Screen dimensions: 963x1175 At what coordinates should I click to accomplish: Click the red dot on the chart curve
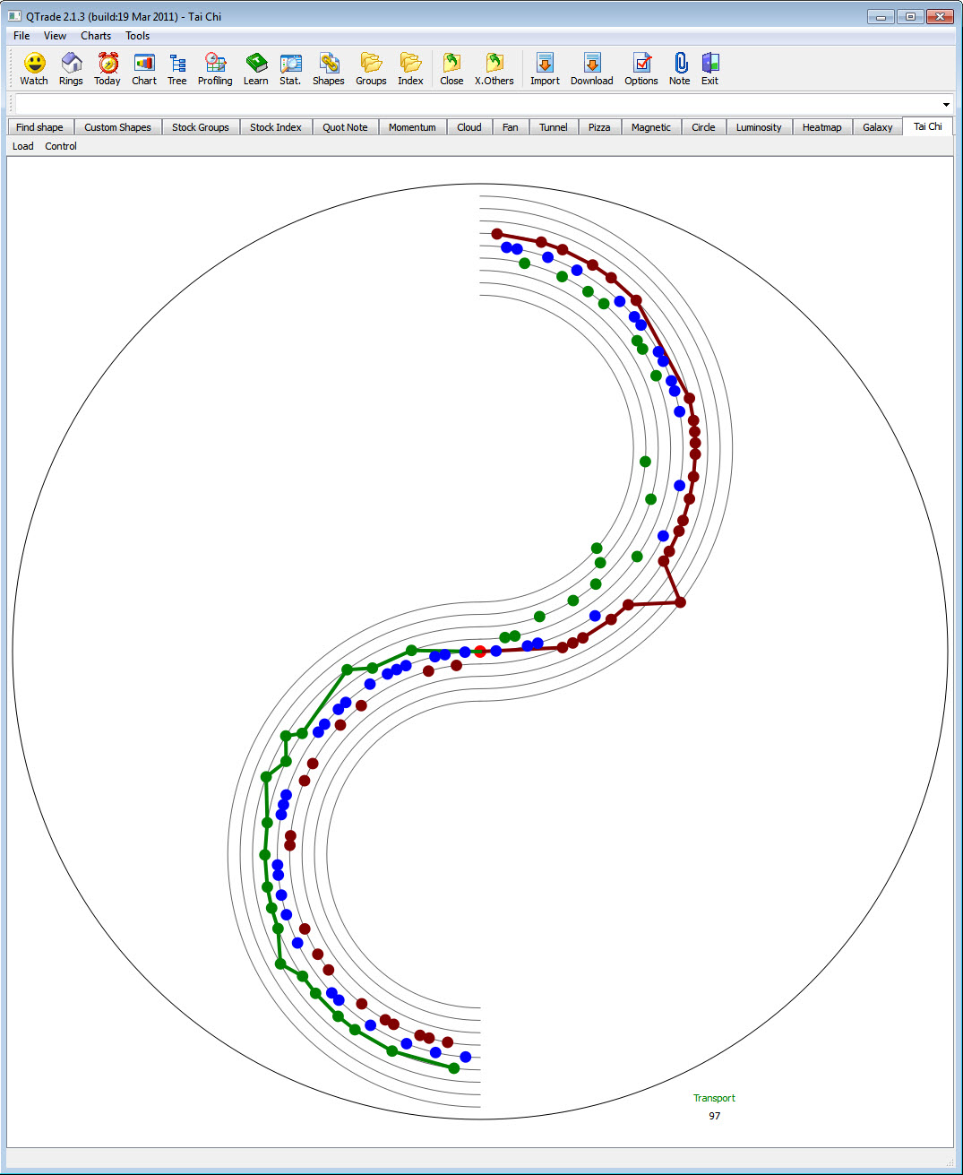[x=479, y=652]
